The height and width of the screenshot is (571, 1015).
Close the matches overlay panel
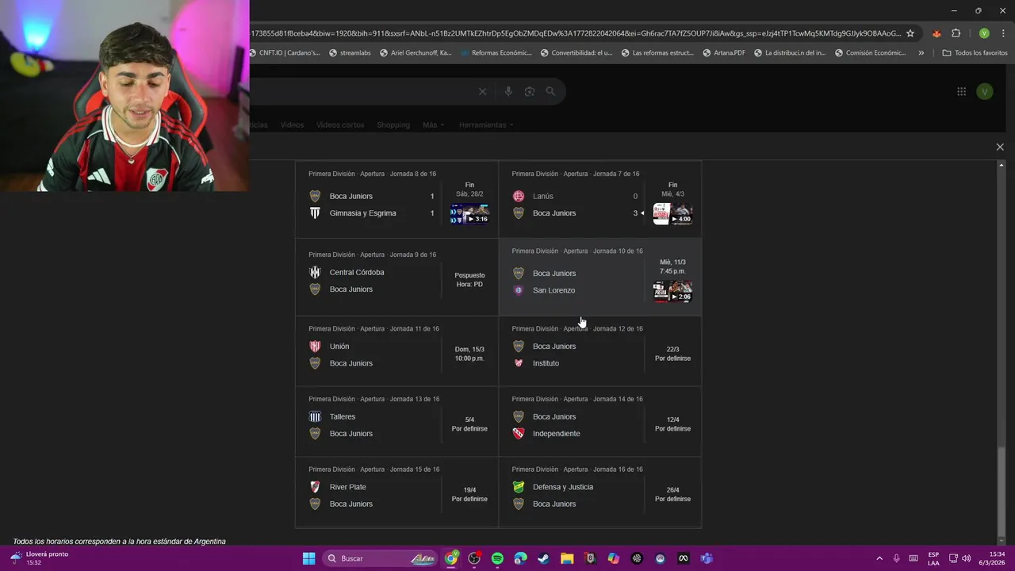(x=1000, y=147)
